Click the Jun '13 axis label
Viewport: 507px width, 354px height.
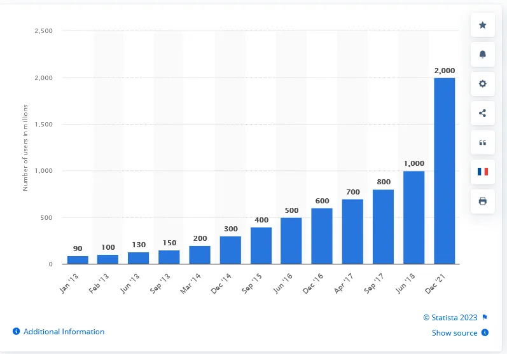129,283
